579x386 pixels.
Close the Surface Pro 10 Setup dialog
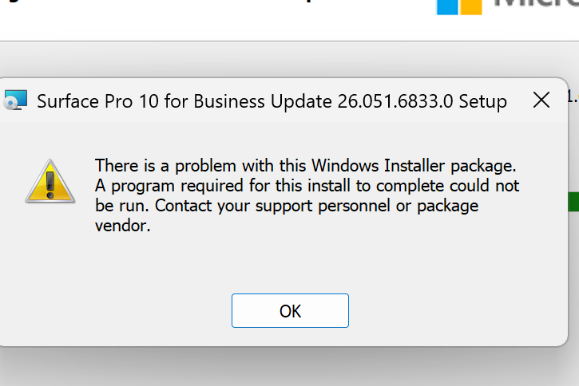[541, 100]
